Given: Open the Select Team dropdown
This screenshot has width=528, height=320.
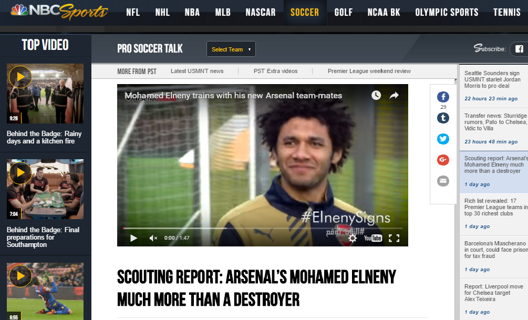Looking at the screenshot, I should pos(231,49).
